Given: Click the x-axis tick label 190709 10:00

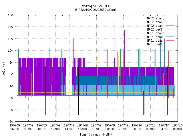Looking at the screenshot, I should click(42, 127).
